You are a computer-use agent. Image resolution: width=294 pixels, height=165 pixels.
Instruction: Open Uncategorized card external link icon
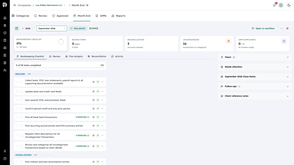[229, 41]
